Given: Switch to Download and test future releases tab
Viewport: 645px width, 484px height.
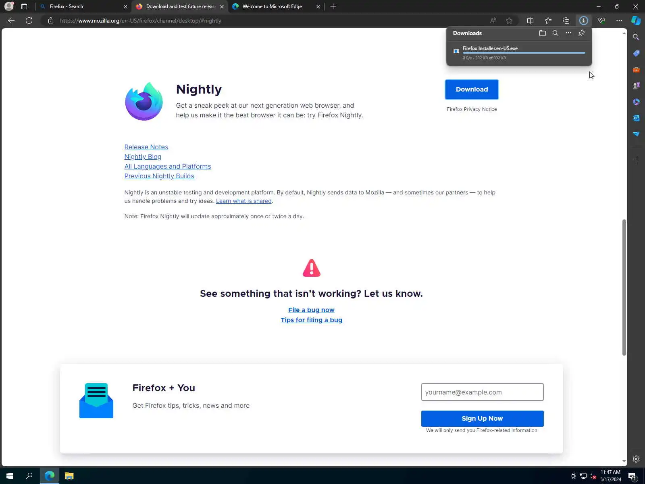Looking at the screenshot, I should coord(180,6).
